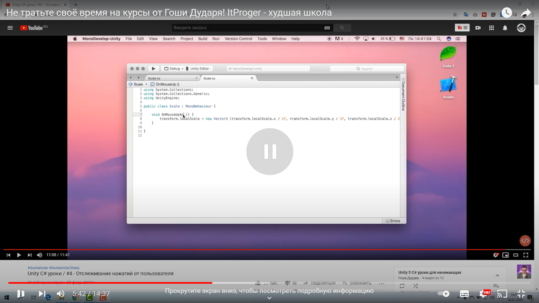Open the YouTube apps grid icon

491,28
